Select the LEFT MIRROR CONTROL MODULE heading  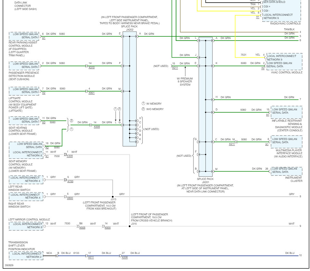[x=29, y=220]
